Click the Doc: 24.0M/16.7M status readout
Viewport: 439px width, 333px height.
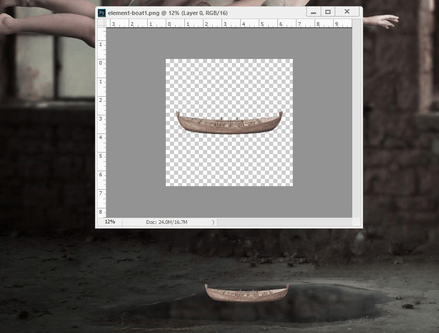[167, 222]
